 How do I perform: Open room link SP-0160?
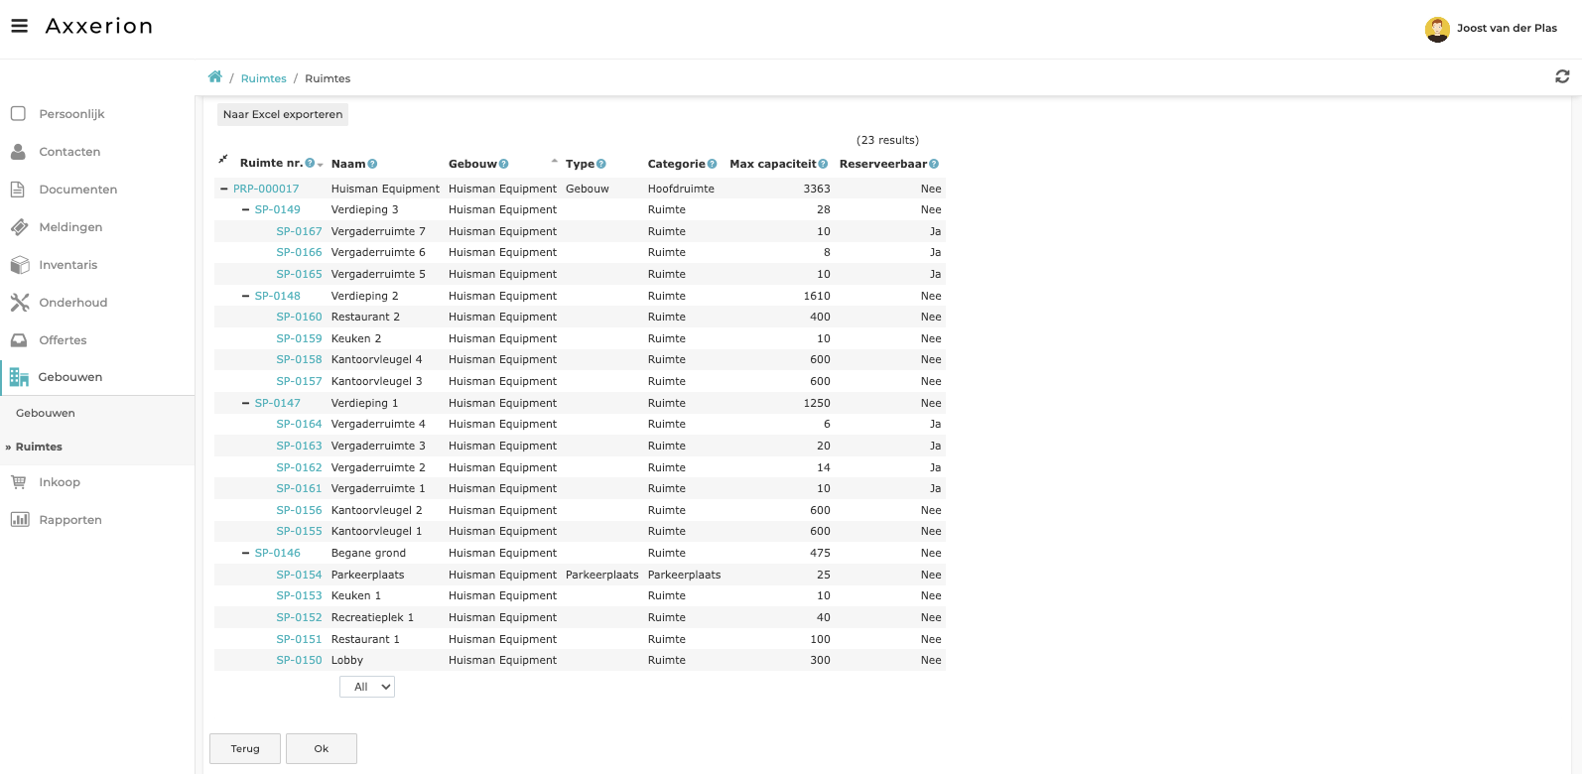299,318
